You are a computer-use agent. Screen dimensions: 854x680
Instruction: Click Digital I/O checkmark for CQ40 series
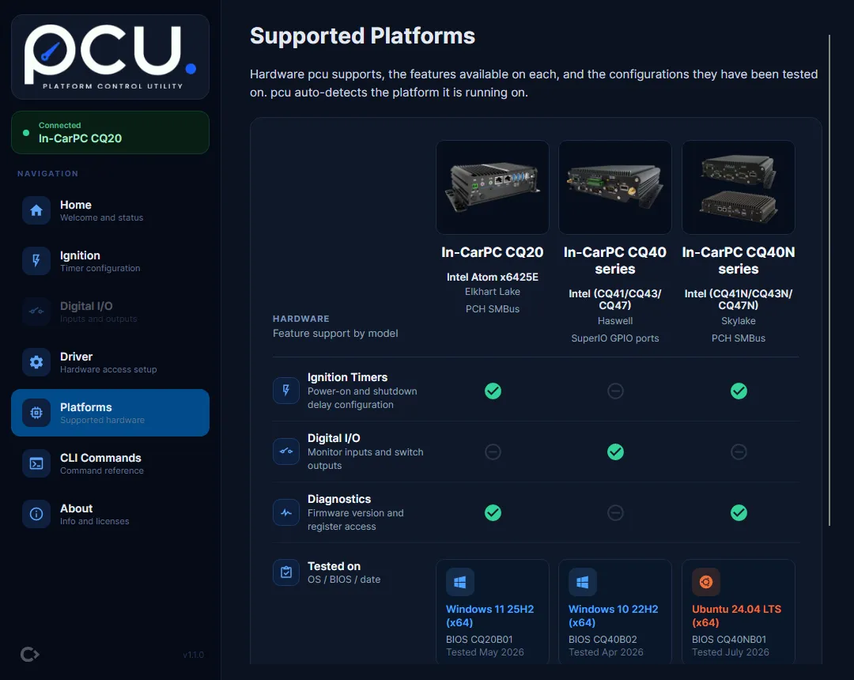pyautogui.click(x=615, y=451)
